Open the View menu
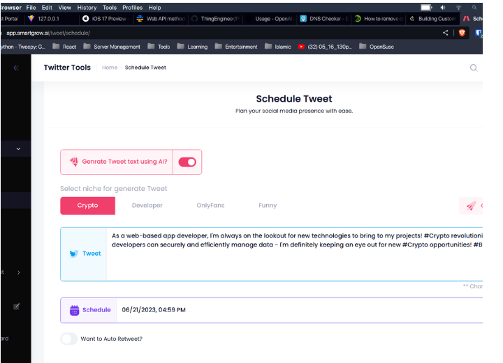This screenshot has width=503, height=363. [x=65, y=8]
